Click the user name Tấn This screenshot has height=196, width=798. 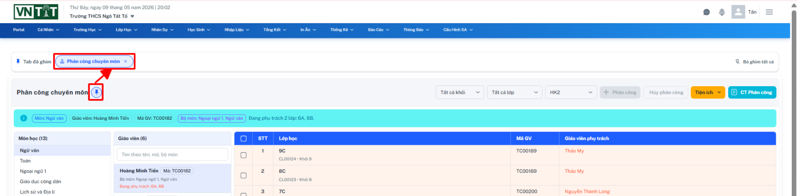tap(752, 12)
